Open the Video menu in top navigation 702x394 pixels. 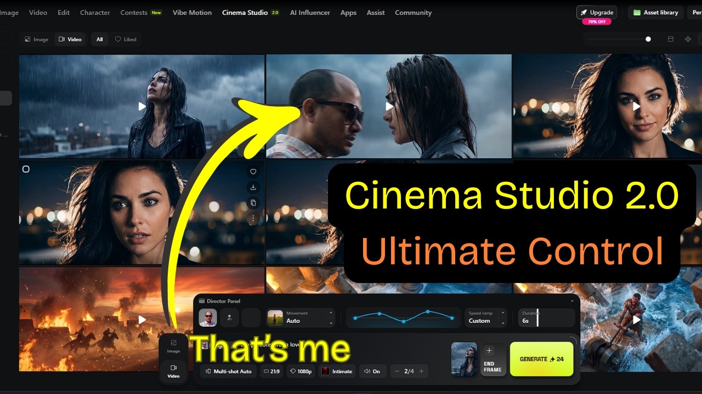coord(38,13)
